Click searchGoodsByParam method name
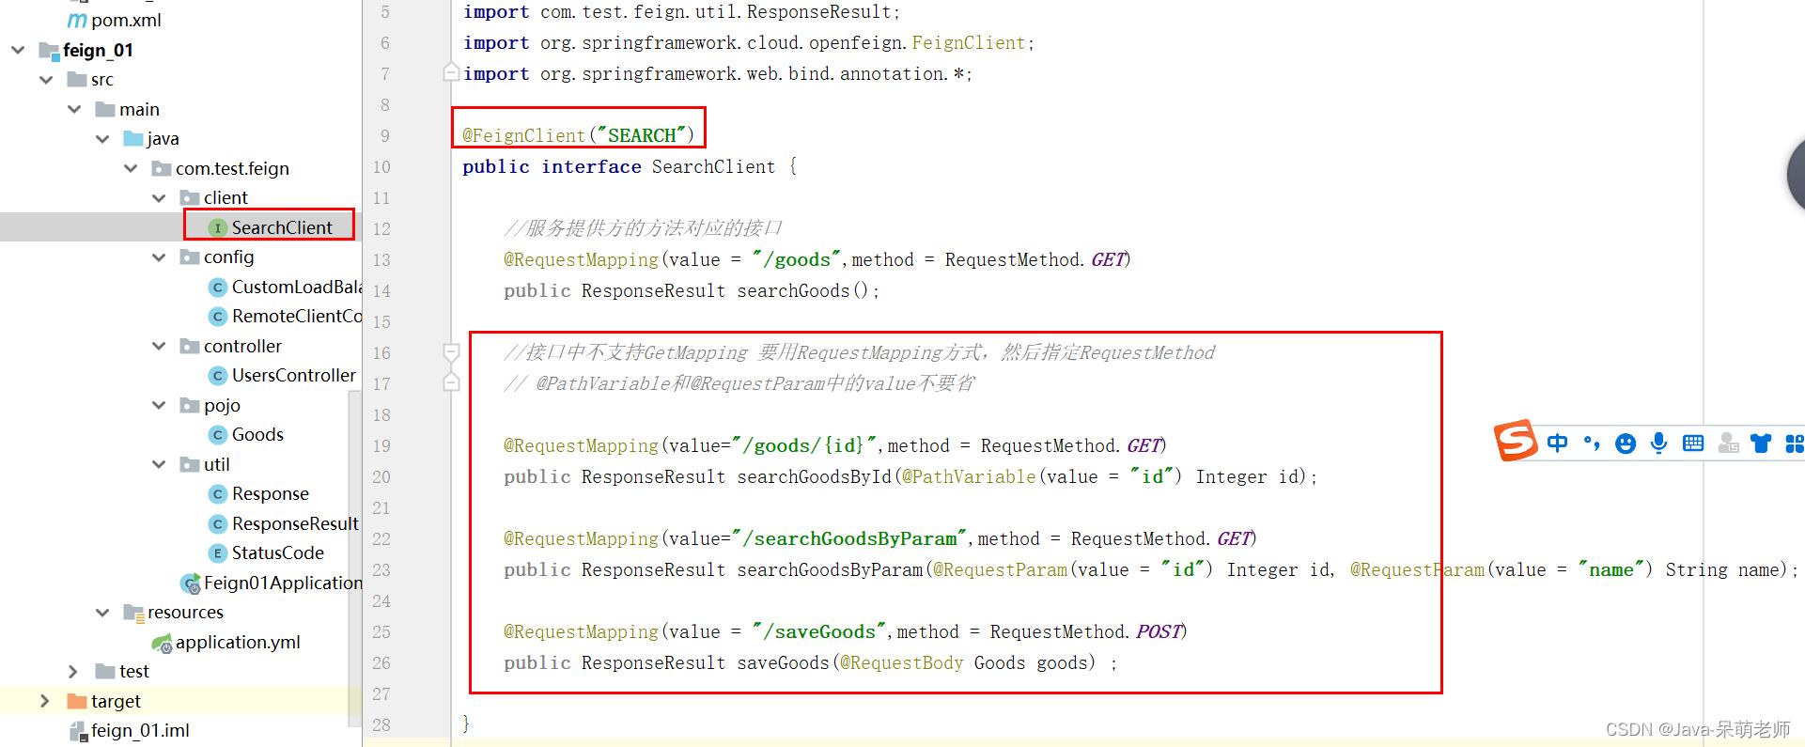Image resolution: width=1805 pixels, height=747 pixels. [x=830, y=569]
